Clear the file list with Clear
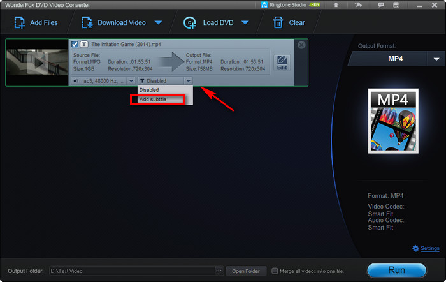This screenshot has width=446, height=282. [x=289, y=22]
